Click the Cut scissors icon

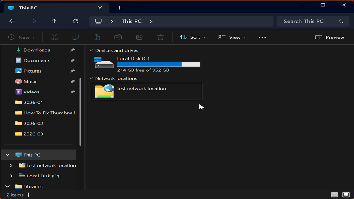54,37
